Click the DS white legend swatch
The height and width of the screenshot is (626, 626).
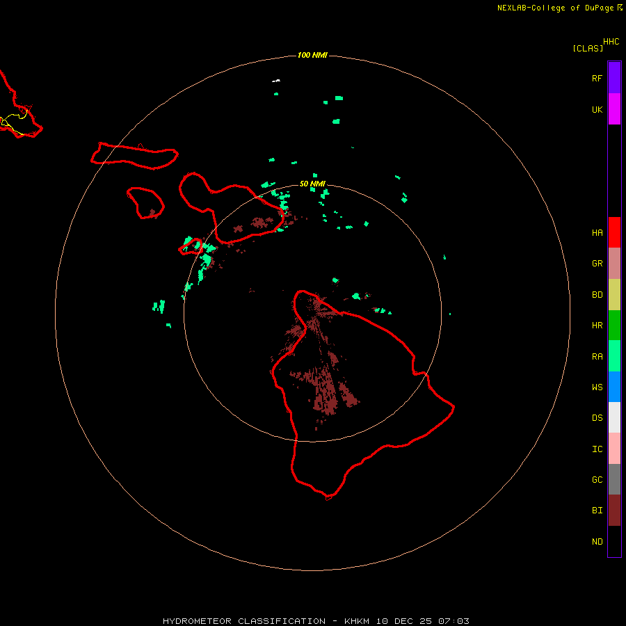pos(614,417)
